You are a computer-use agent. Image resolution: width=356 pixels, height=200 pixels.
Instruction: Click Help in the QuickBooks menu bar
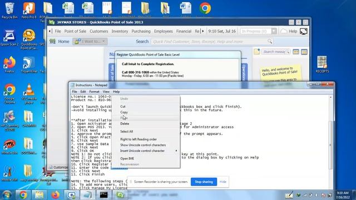293,31
